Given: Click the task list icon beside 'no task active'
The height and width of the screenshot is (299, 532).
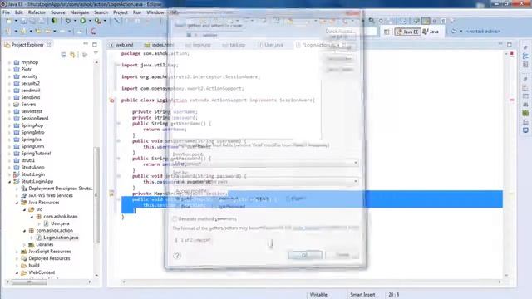Looking at the screenshot, I should 454,32.
